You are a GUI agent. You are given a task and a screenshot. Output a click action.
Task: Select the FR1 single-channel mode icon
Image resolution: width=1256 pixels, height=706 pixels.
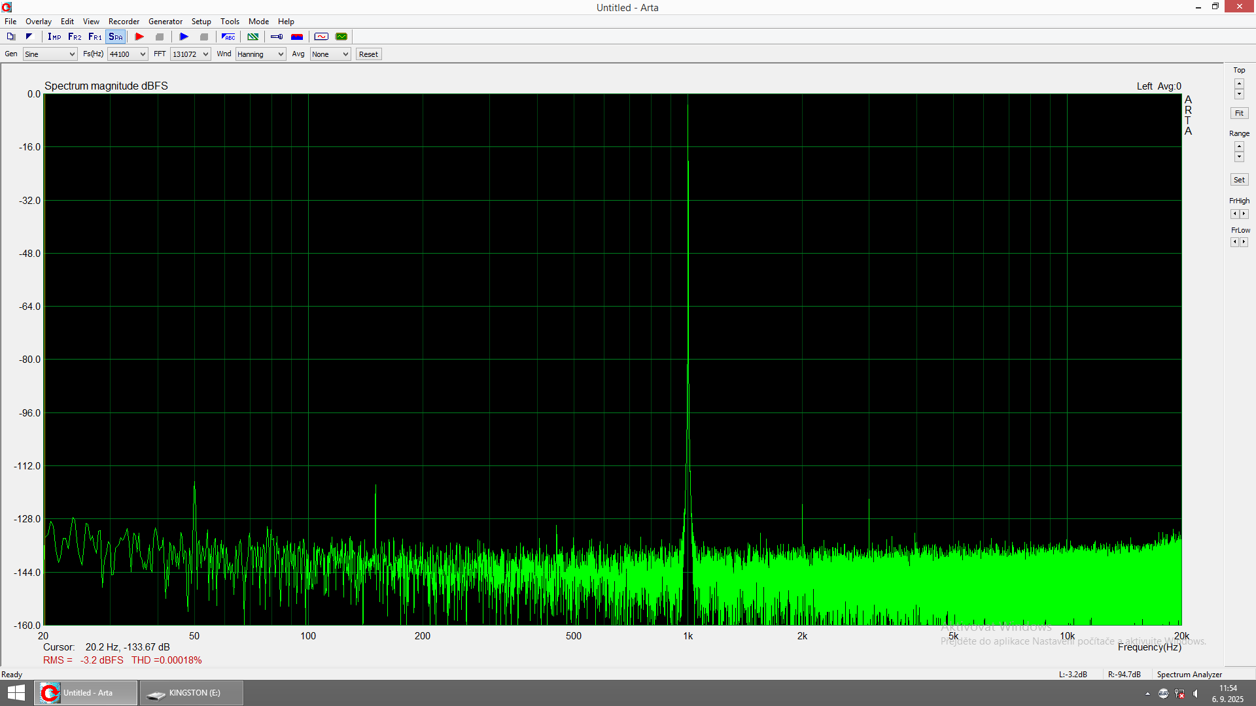[x=95, y=37]
